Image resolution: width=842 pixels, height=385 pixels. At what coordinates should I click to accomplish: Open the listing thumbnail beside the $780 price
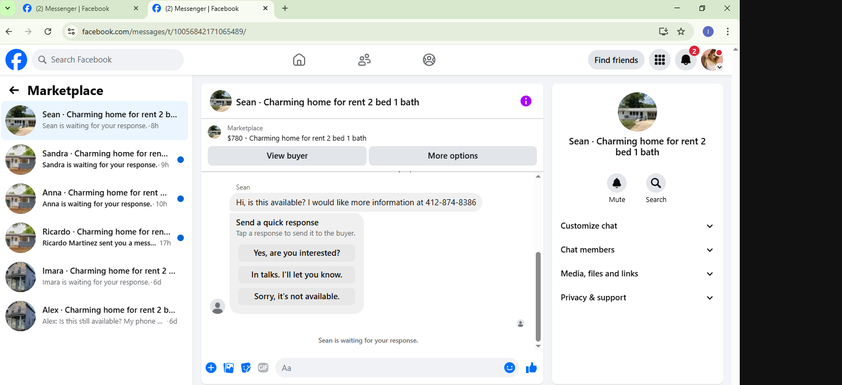(214, 132)
